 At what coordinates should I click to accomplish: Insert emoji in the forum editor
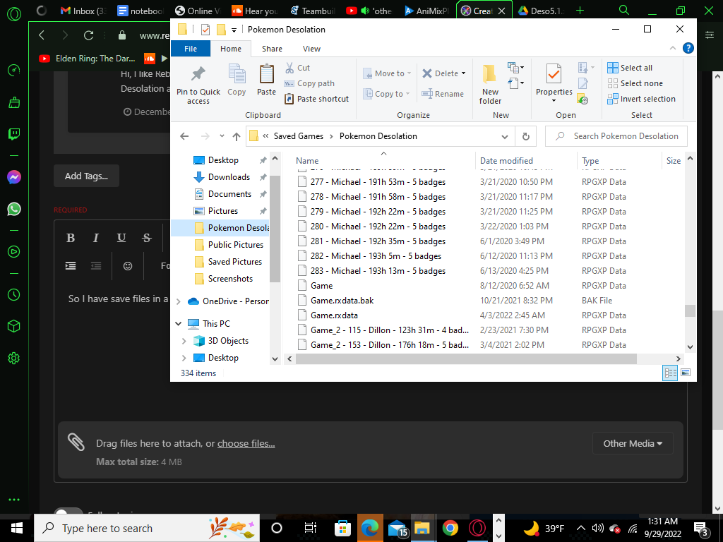pyautogui.click(x=128, y=266)
